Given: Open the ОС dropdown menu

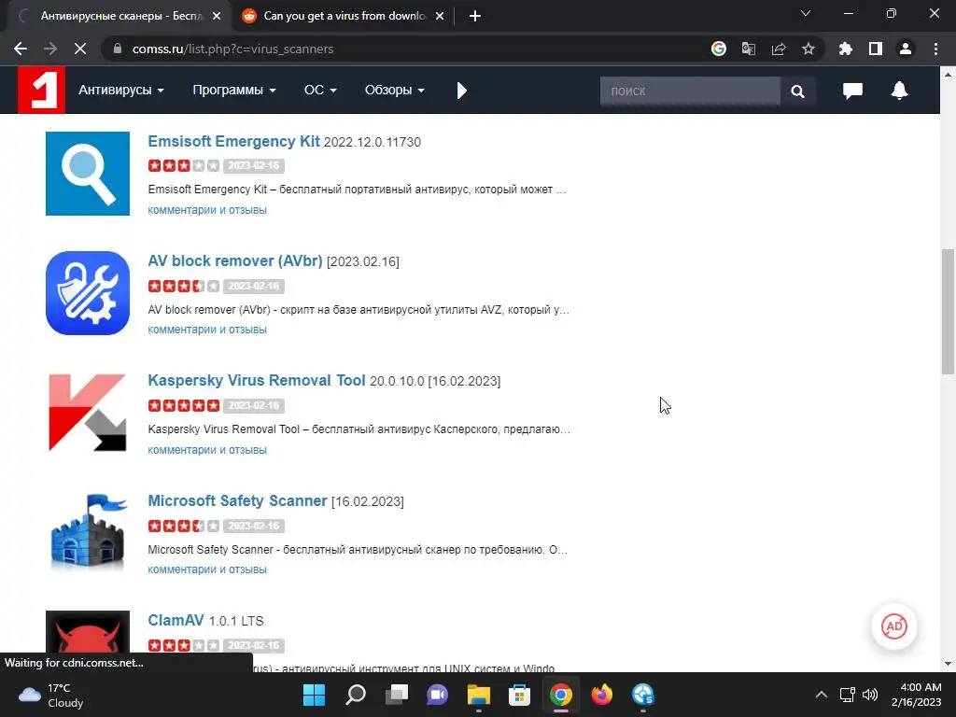Looking at the screenshot, I should point(320,91).
